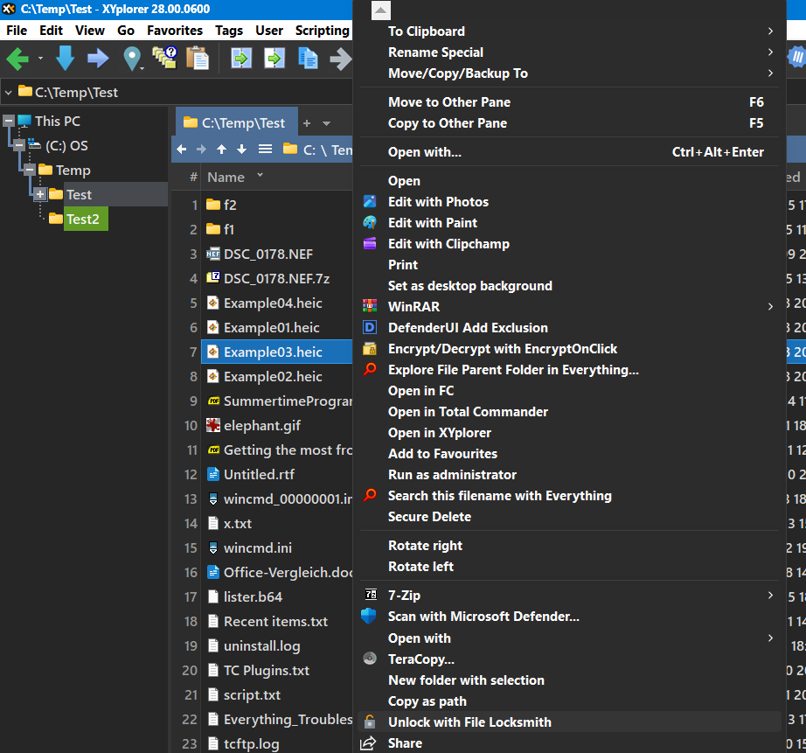
Task: Click the green Back navigation arrow
Action: point(16,59)
